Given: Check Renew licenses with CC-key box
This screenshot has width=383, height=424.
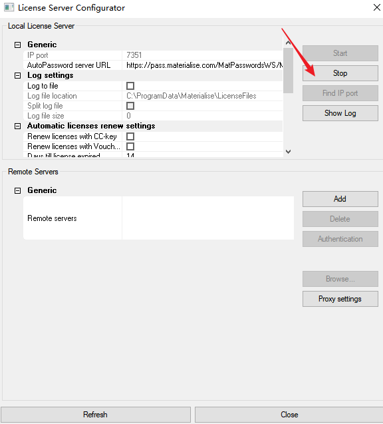Looking at the screenshot, I should pyautogui.click(x=130, y=136).
